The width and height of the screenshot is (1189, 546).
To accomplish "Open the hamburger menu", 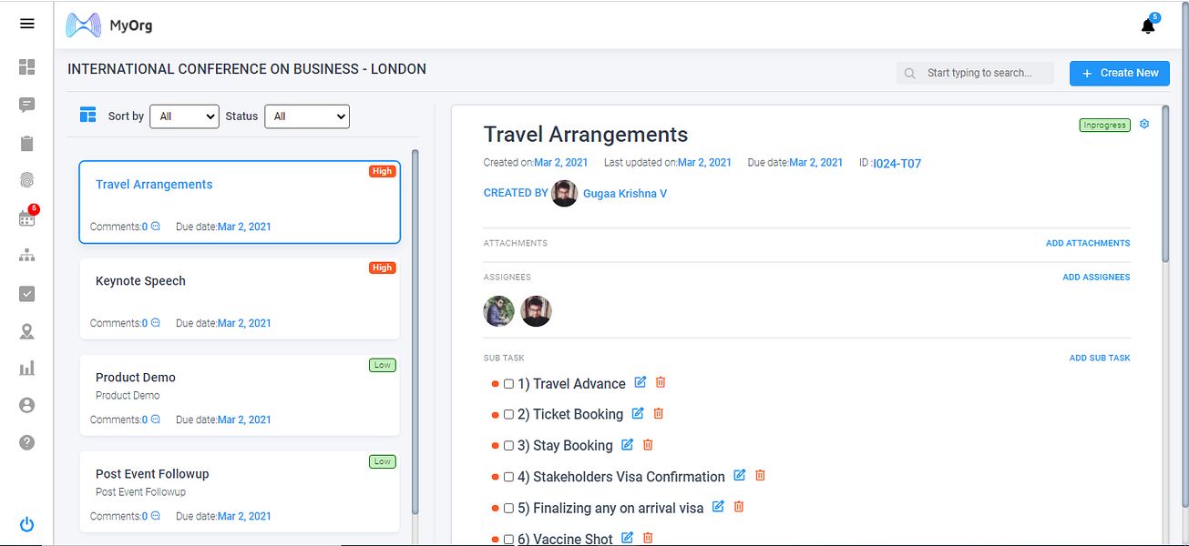I will tap(26, 24).
